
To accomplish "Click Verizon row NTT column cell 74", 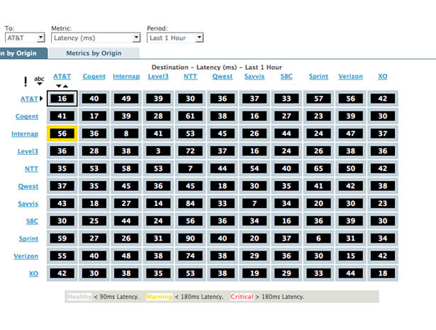I will [x=191, y=256].
